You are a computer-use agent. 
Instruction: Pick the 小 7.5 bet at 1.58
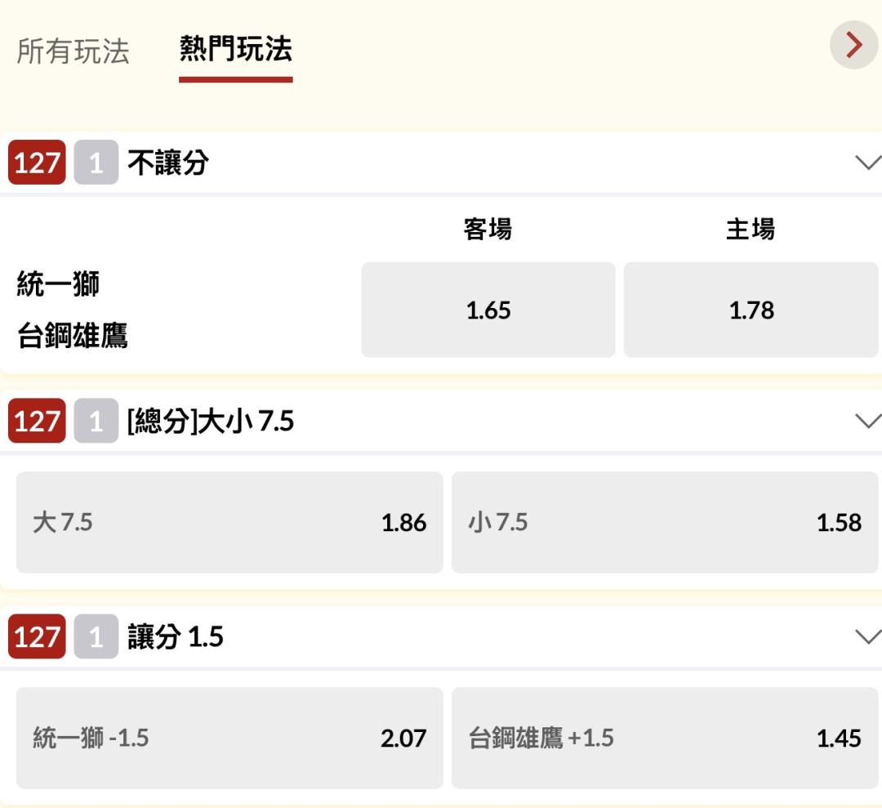(x=665, y=522)
